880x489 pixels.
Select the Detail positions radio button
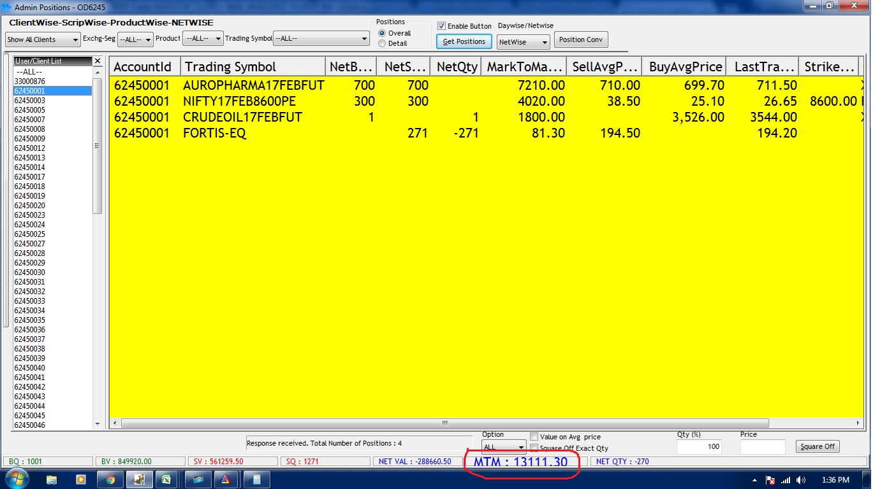pos(382,43)
